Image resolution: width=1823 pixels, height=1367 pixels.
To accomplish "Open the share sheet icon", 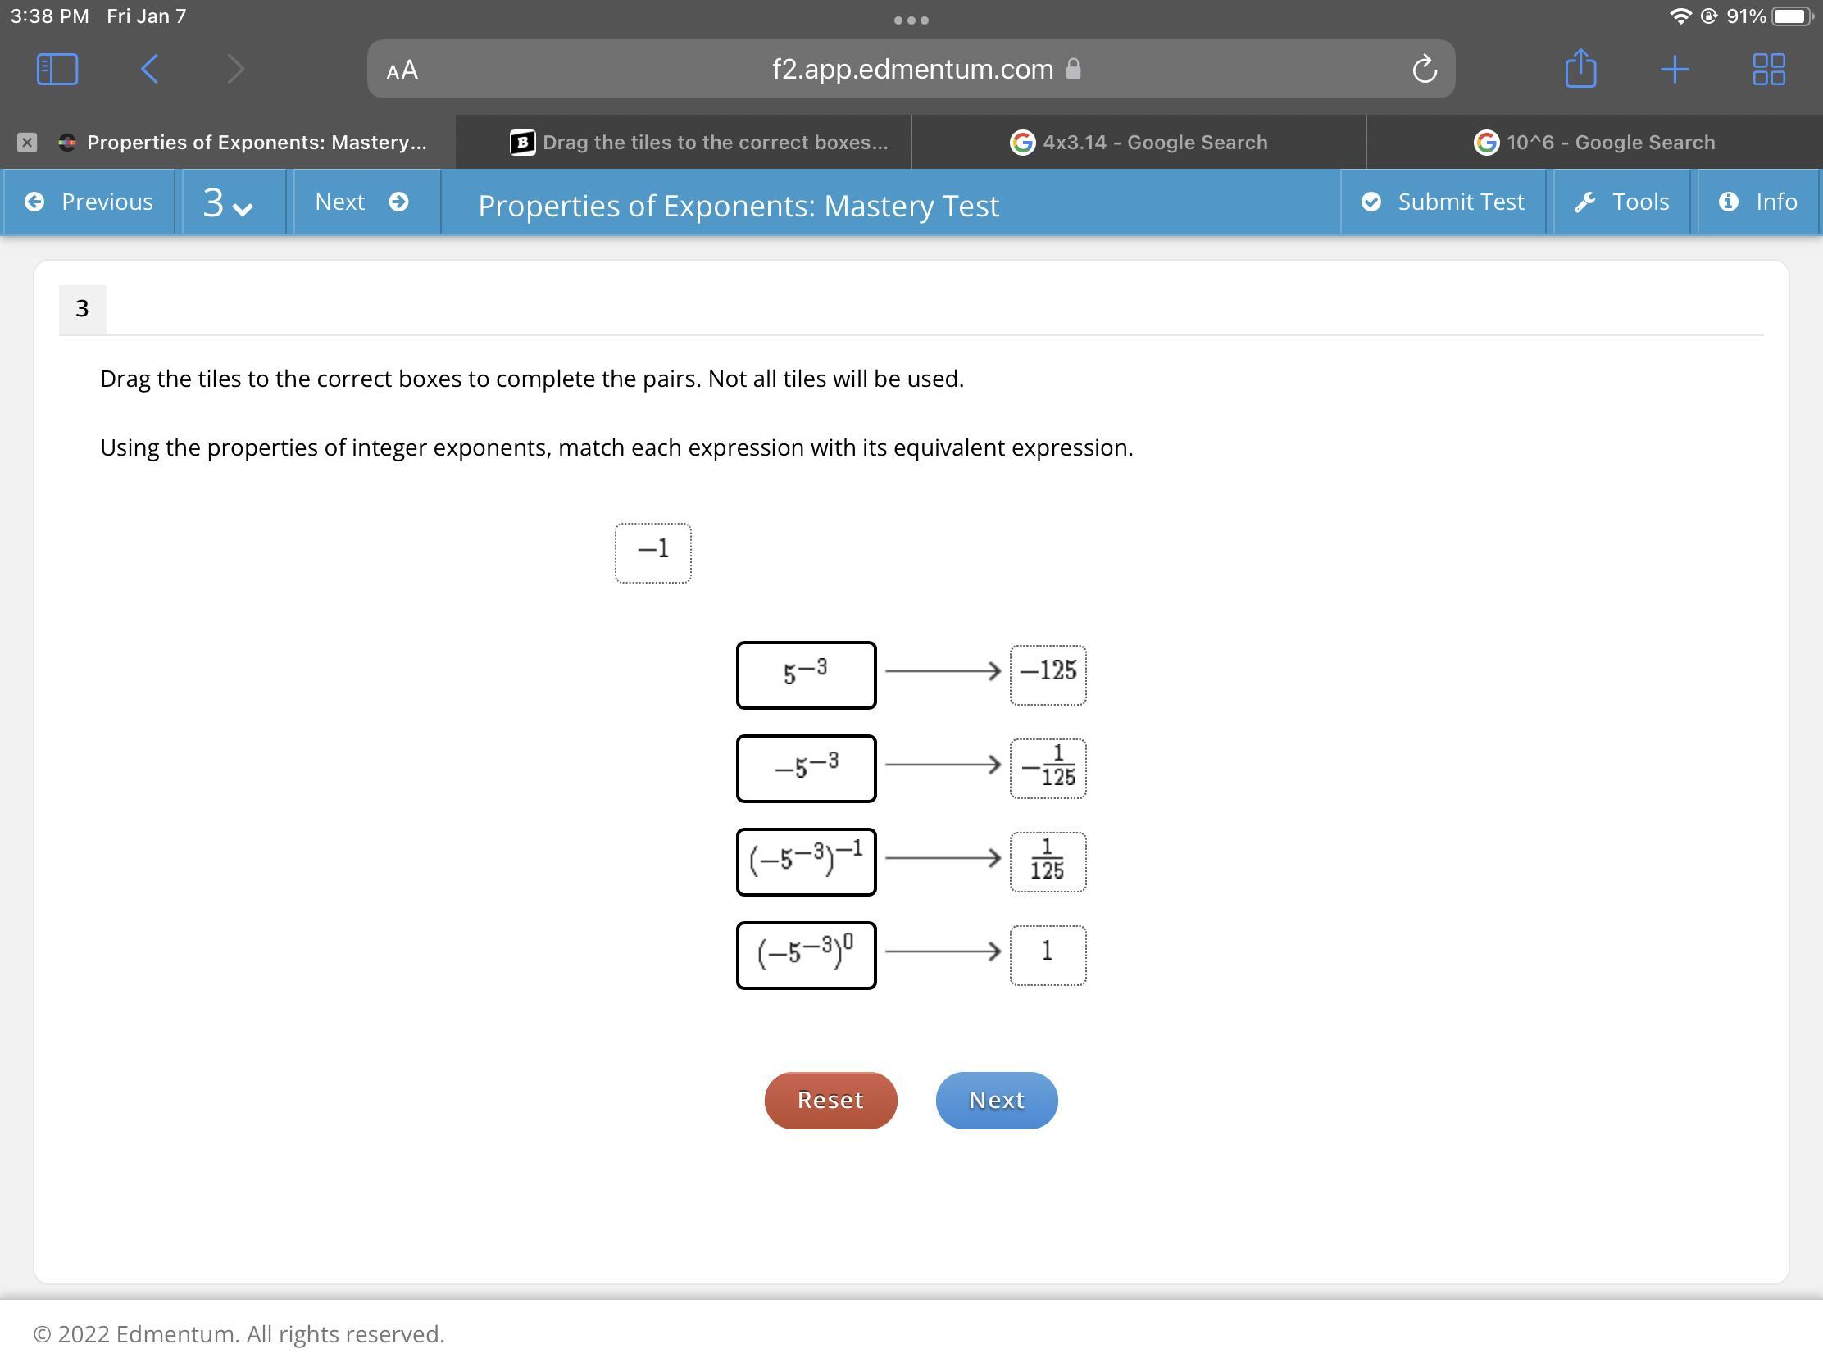I will [x=1580, y=69].
